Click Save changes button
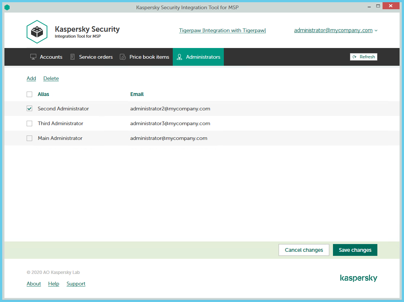This screenshot has width=404, height=302. [355, 250]
